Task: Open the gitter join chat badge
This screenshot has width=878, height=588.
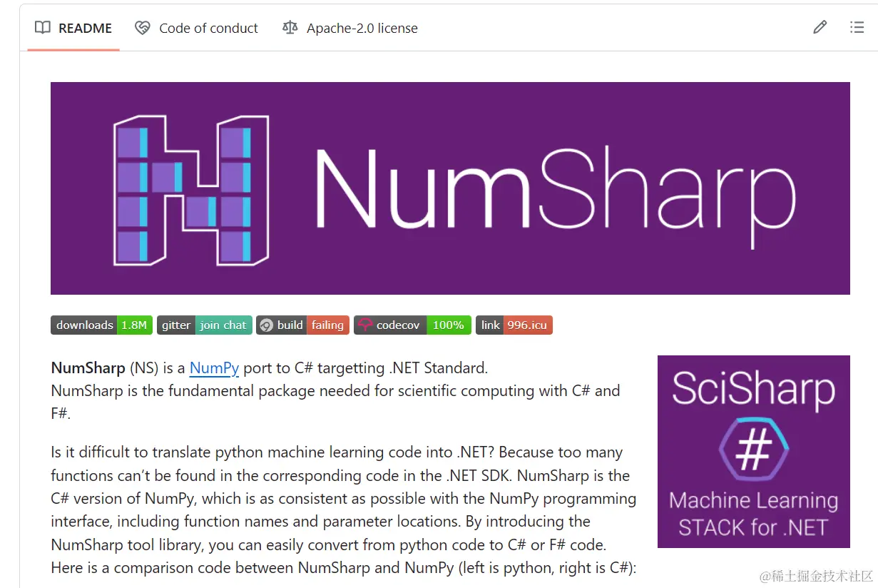Action: (x=205, y=325)
